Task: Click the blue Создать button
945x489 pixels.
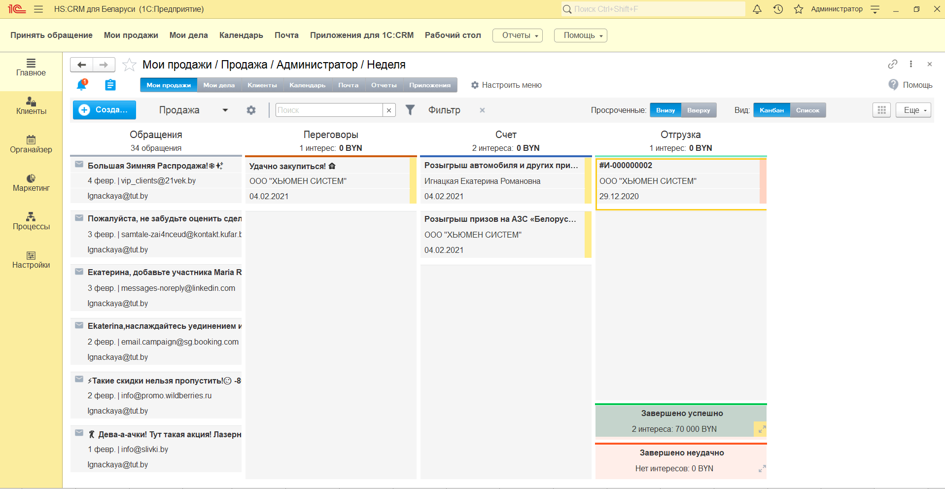Action: pos(105,110)
